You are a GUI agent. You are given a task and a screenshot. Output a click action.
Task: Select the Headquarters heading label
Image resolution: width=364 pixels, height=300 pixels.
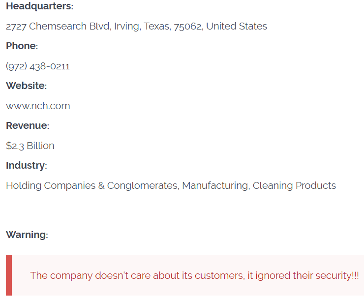pyautogui.click(x=38, y=6)
